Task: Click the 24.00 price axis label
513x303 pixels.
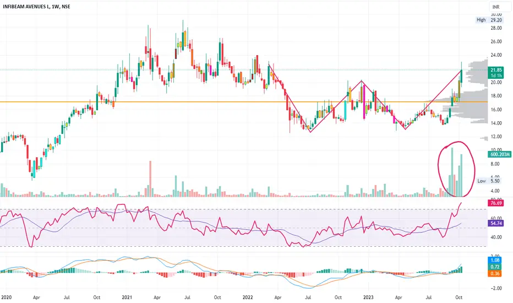Action: point(496,55)
